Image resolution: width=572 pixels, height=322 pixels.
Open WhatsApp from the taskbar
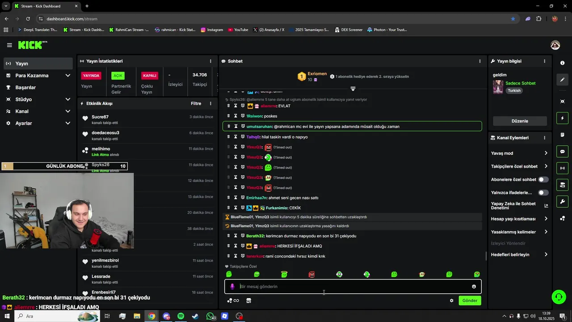coord(210,316)
